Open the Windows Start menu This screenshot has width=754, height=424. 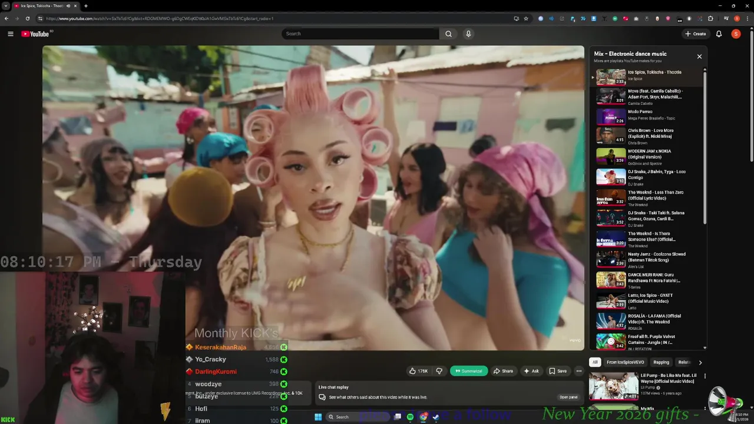pos(318,417)
